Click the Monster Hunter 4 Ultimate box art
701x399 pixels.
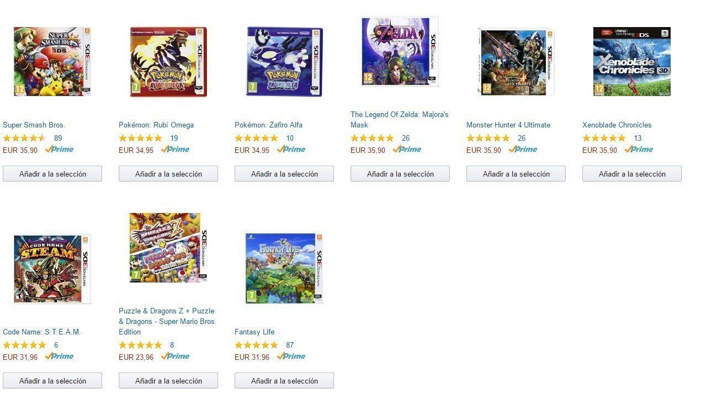point(516,61)
